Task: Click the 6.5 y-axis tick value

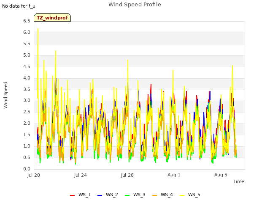Action: coord(27,21)
